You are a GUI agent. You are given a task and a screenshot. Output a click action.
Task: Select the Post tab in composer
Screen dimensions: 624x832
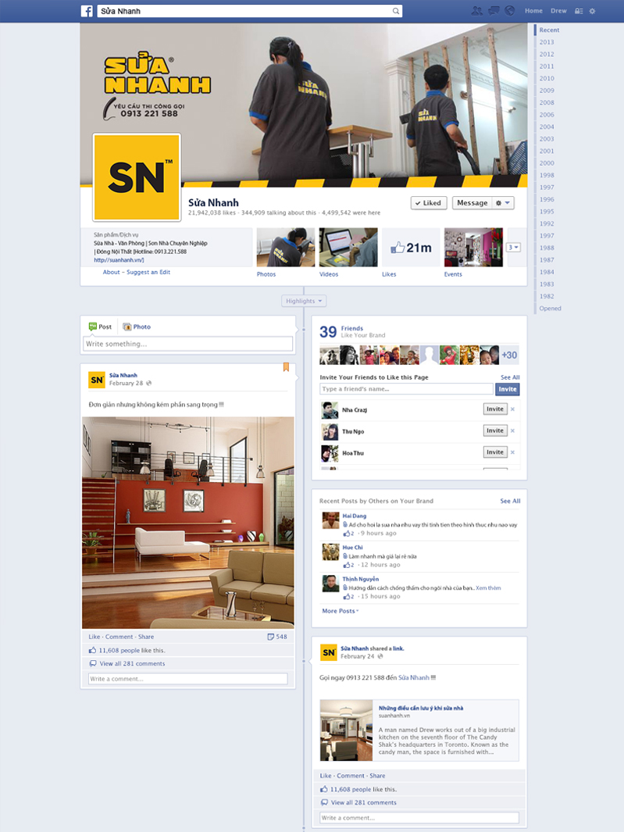pos(100,327)
